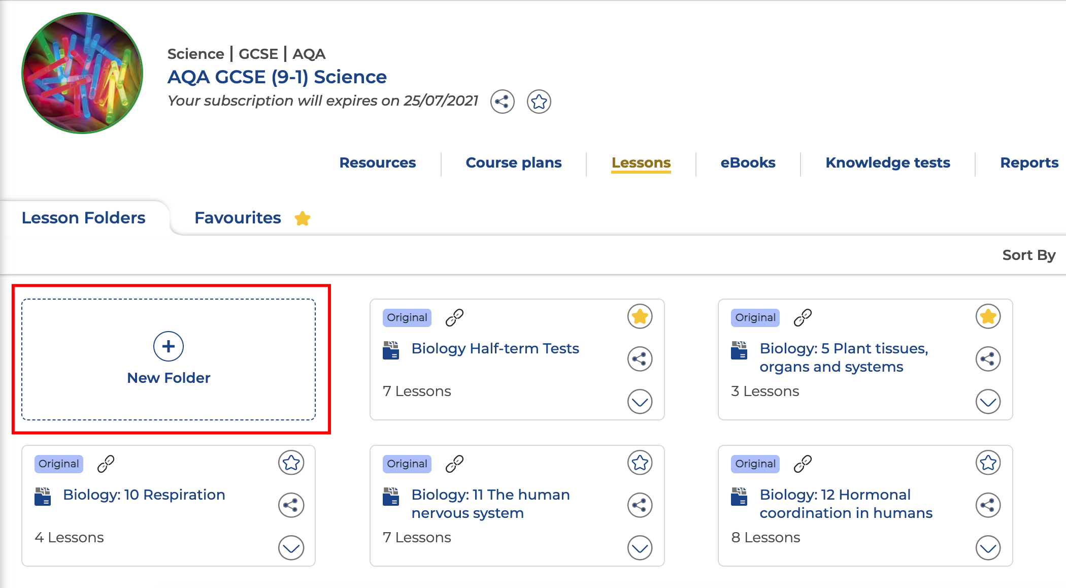Image resolution: width=1066 pixels, height=588 pixels.
Task: Expand the Biology Half-term Tests folder chevron
Action: coord(640,402)
